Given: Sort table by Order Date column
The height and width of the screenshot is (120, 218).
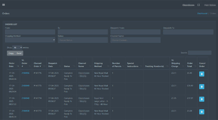Looking at the screenshot, I should (x=13, y=65).
